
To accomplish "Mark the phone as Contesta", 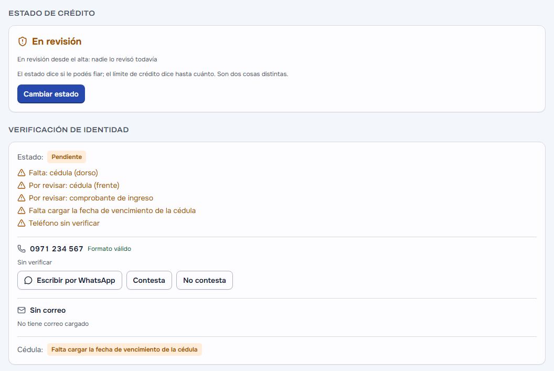I will coord(149,280).
